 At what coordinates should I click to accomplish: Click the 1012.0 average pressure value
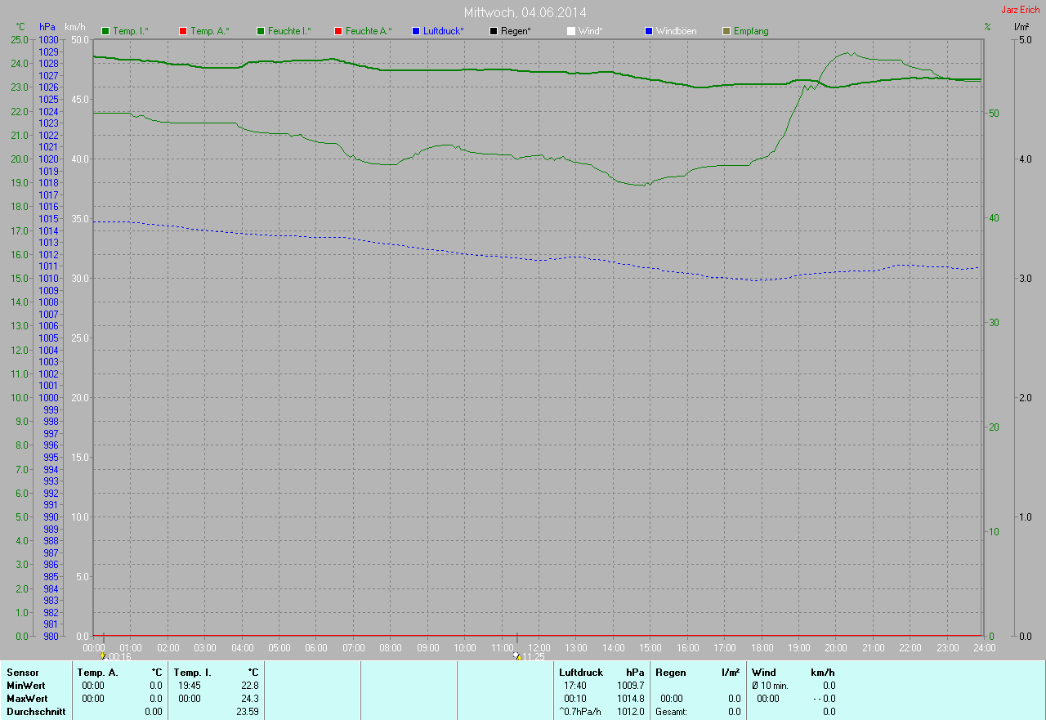tap(629, 712)
